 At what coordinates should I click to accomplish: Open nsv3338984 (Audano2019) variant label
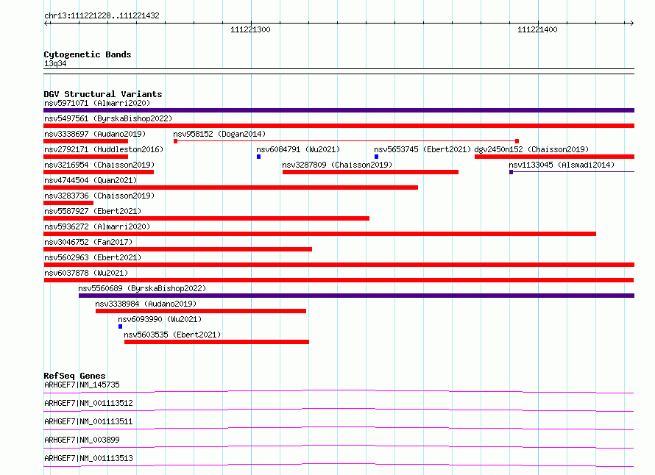click(146, 304)
